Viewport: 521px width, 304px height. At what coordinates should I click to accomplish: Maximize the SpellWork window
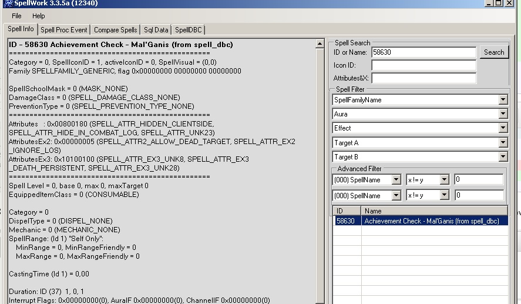499,3
